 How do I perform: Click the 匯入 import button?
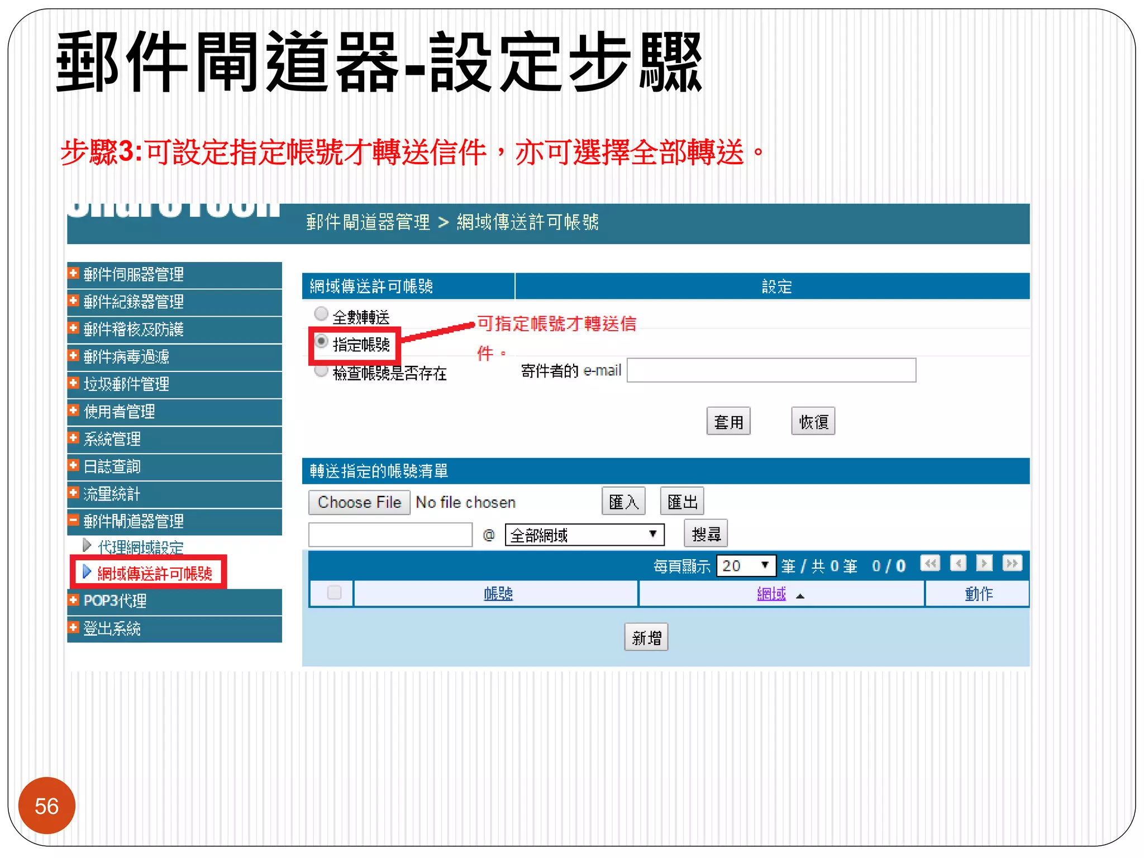tap(623, 501)
